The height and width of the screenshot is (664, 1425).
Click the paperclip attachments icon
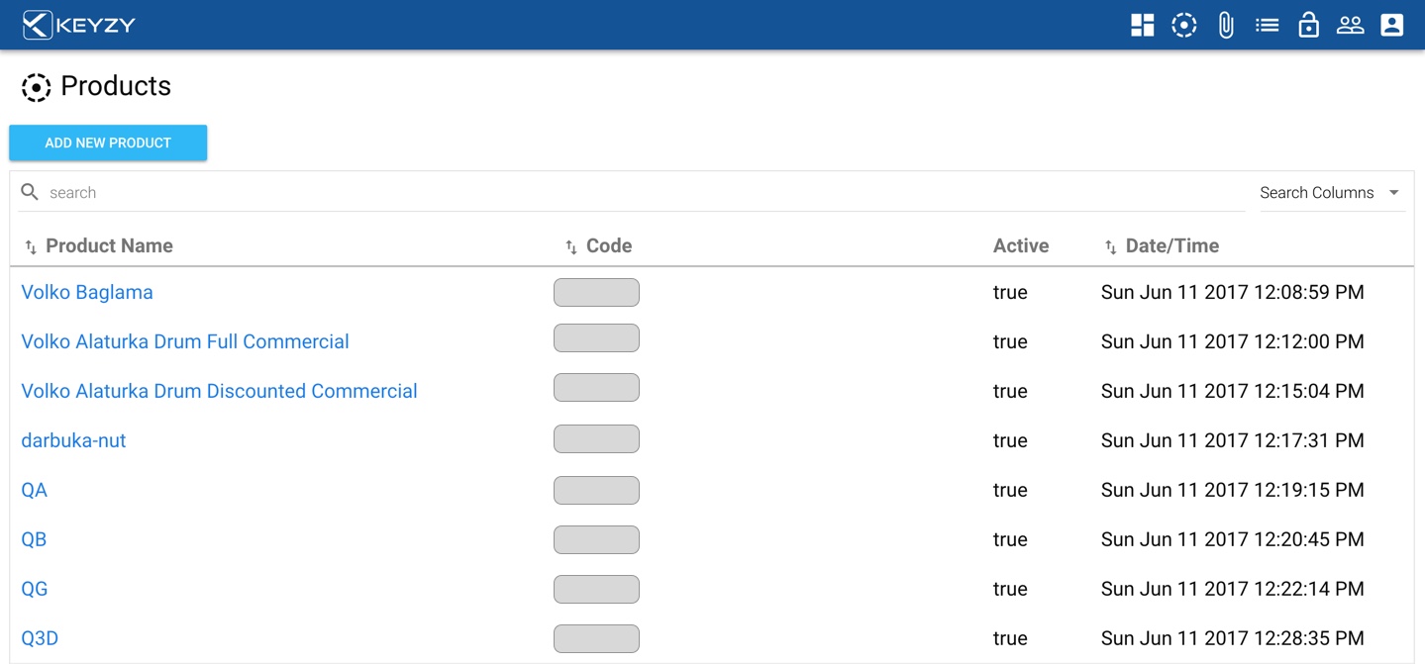[x=1226, y=25]
